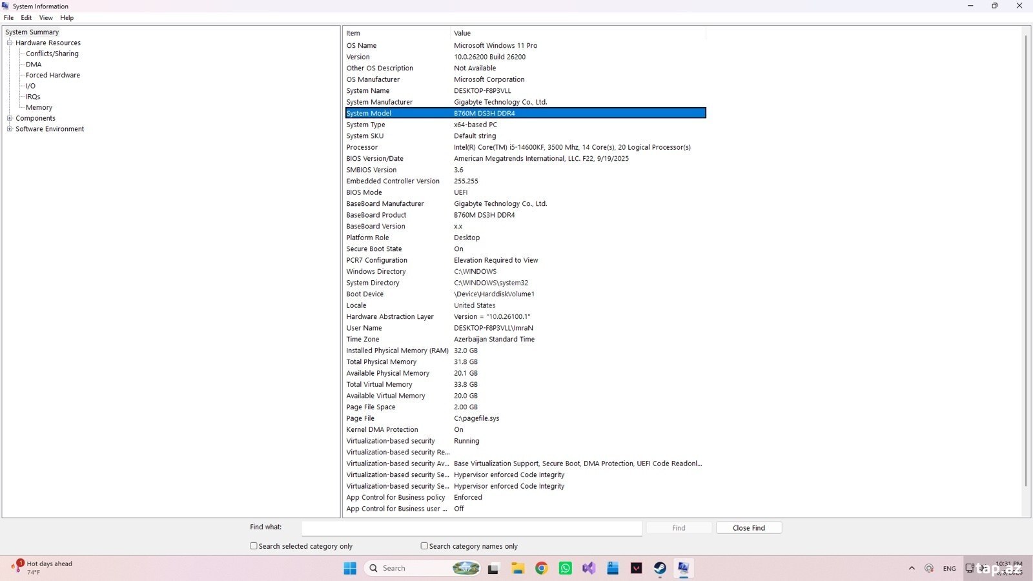Select DMA in the tree
The image size is (1033, 581).
[x=34, y=65]
